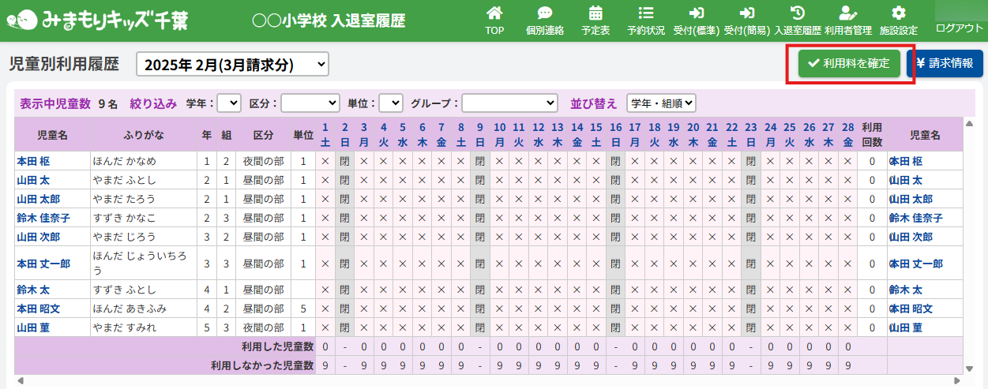Open 受付(標準) sign-in icon

696,13
